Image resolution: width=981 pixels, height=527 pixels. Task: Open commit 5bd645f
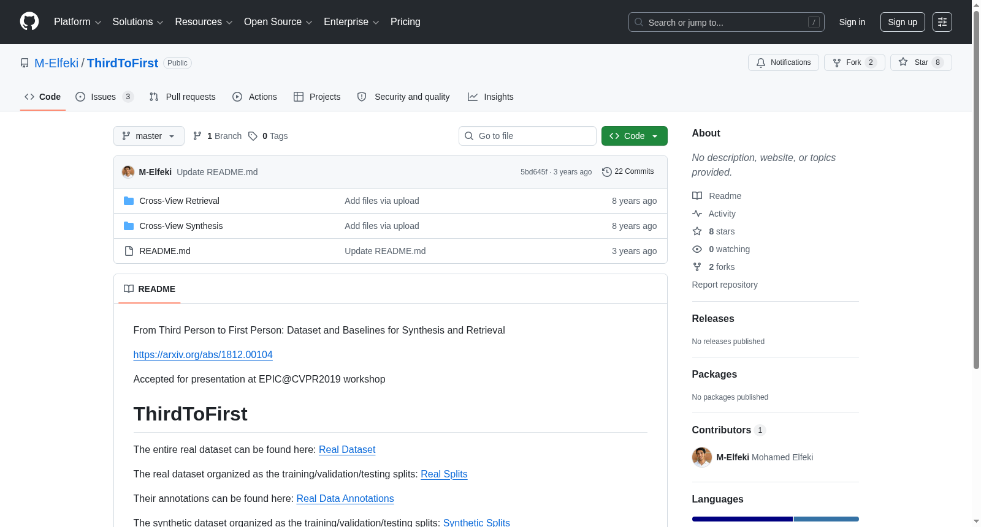pyautogui.click(x=534, y=172)
